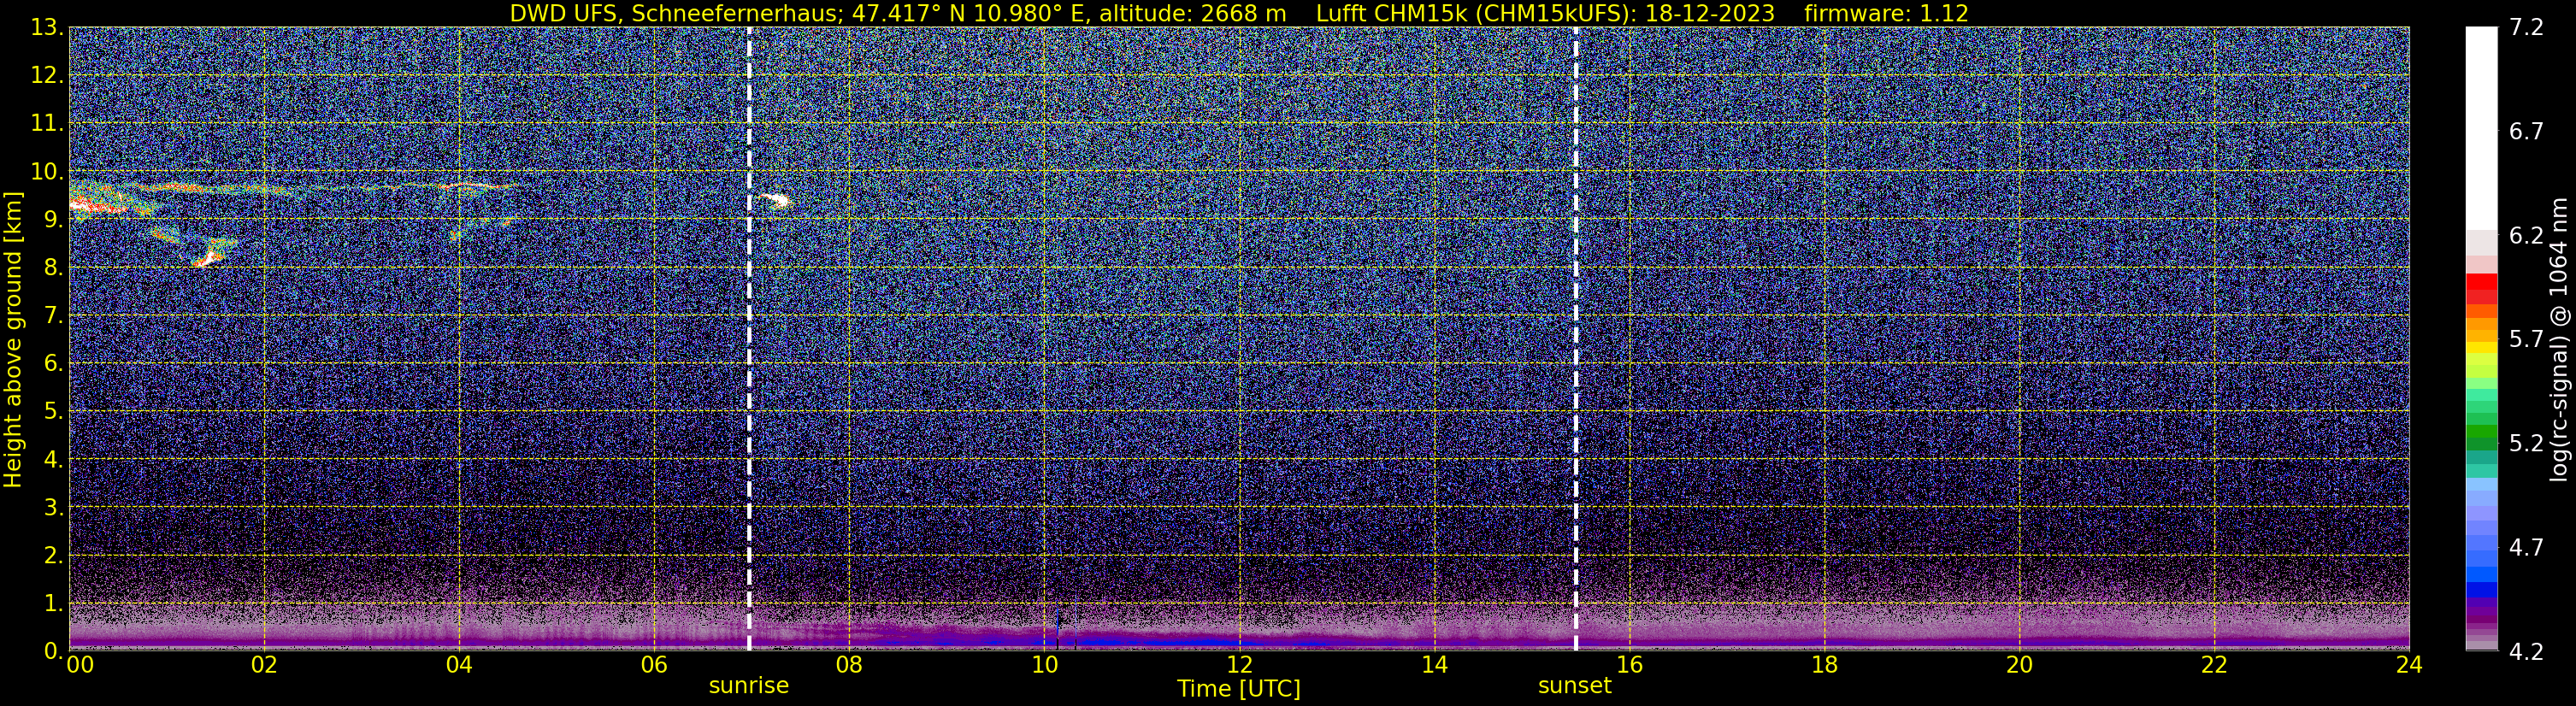Click the "4.2" colorbar tick label

pos(2526,652)
